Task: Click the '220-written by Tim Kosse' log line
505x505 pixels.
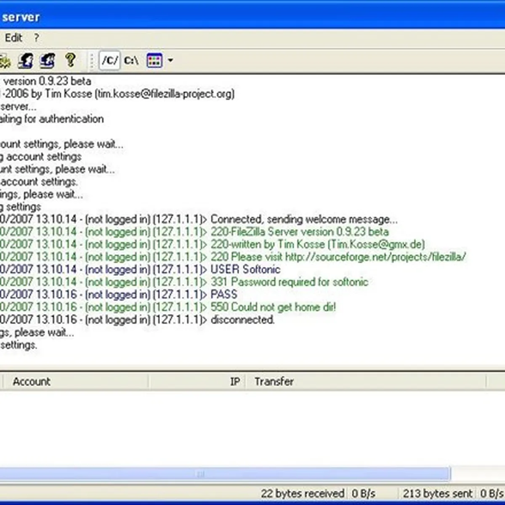Action: [x=213, y=245]
